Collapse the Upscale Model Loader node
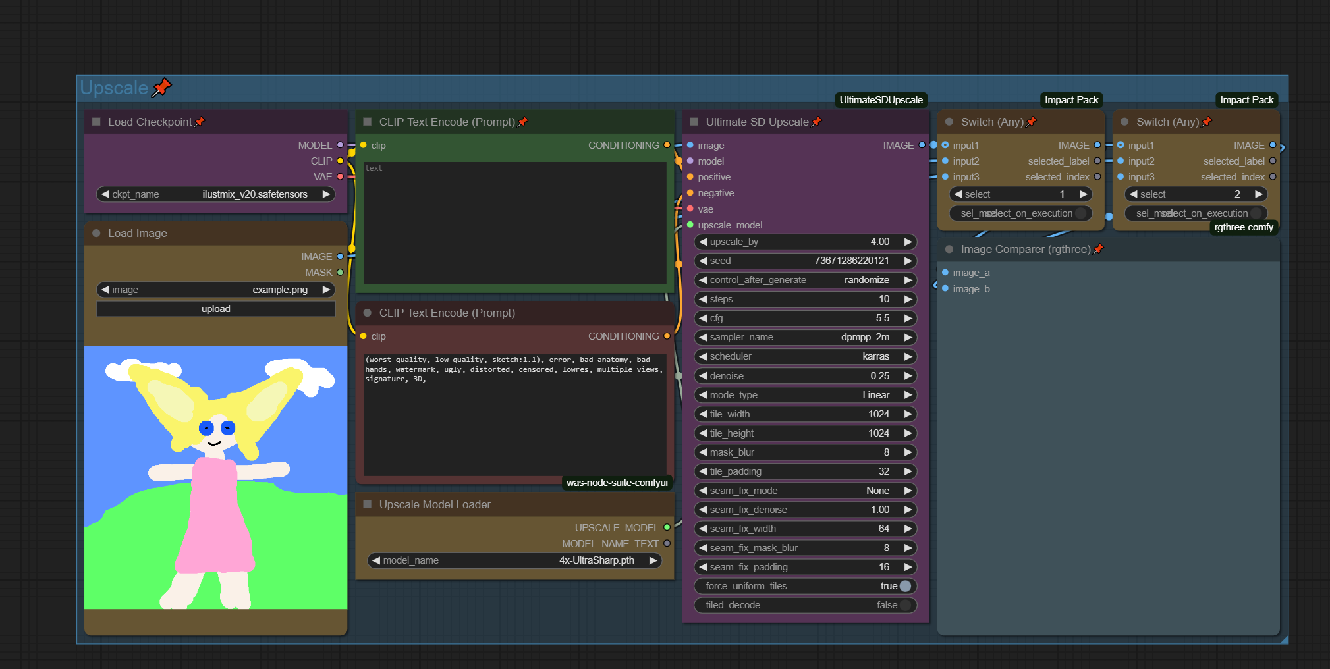The image size is (1330, 669). pos(368,504)
